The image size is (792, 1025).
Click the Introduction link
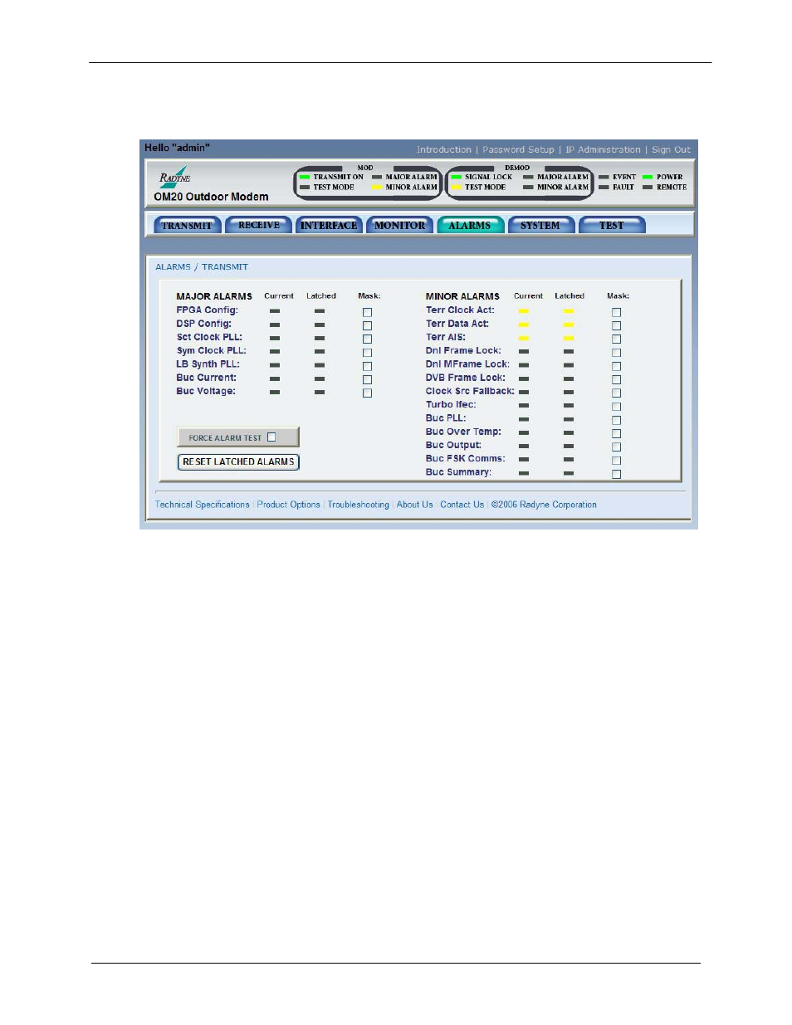tap(443, 150)
